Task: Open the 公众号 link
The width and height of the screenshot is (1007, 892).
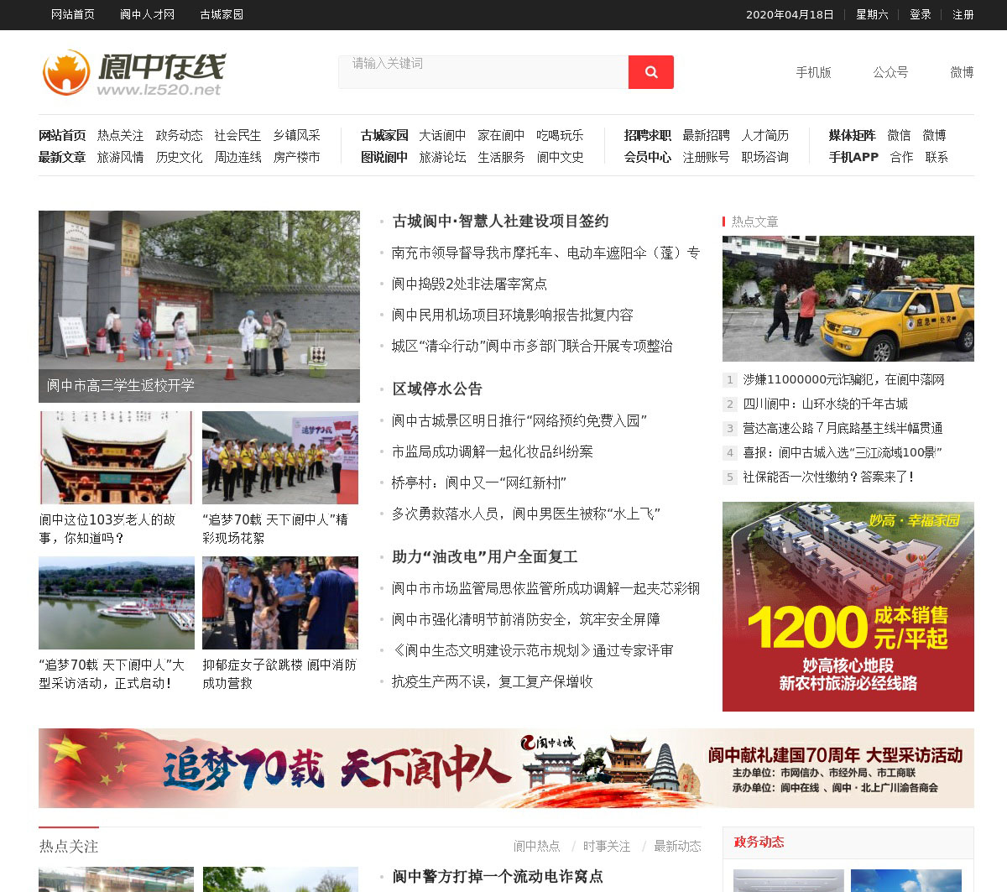Action: [890, 72]
